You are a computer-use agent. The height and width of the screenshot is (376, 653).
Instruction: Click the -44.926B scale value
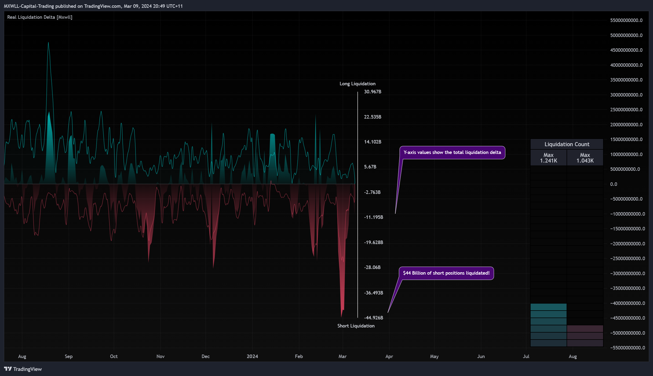[374, 318]
